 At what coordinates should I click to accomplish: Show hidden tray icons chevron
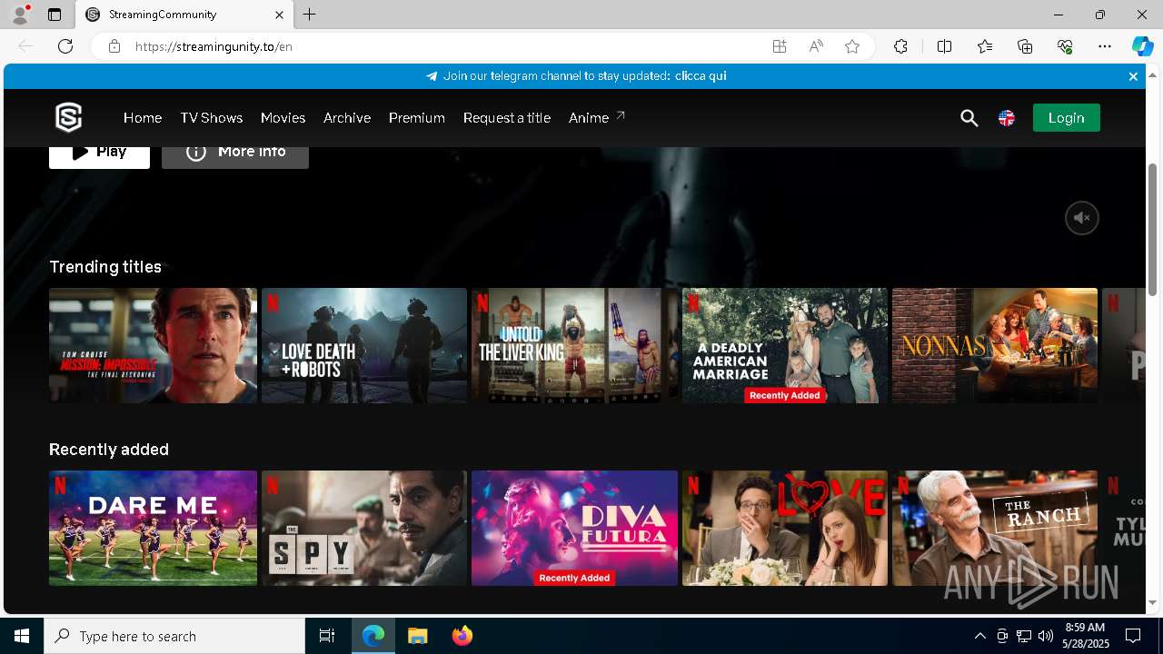click(980, 636)
